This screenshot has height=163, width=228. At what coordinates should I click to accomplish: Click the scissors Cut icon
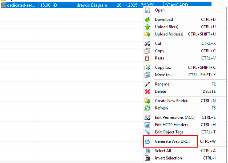(147, 43)
